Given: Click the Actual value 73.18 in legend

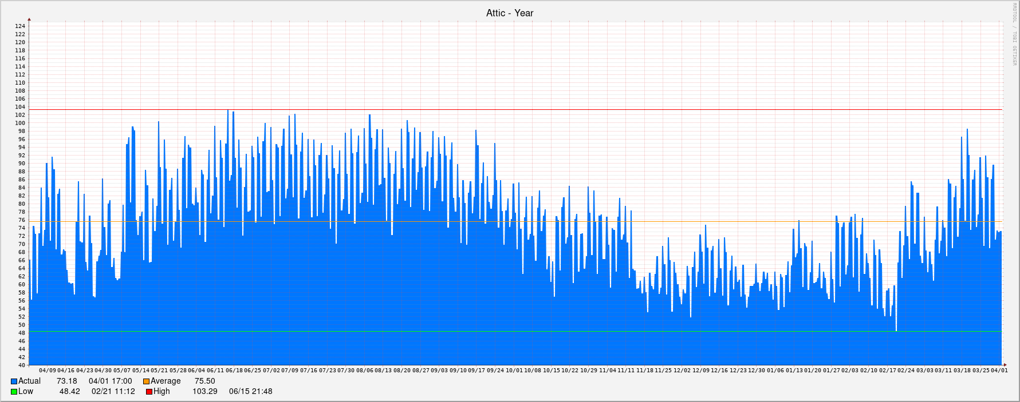Looking at the screenshot, I should pos(66,381).
